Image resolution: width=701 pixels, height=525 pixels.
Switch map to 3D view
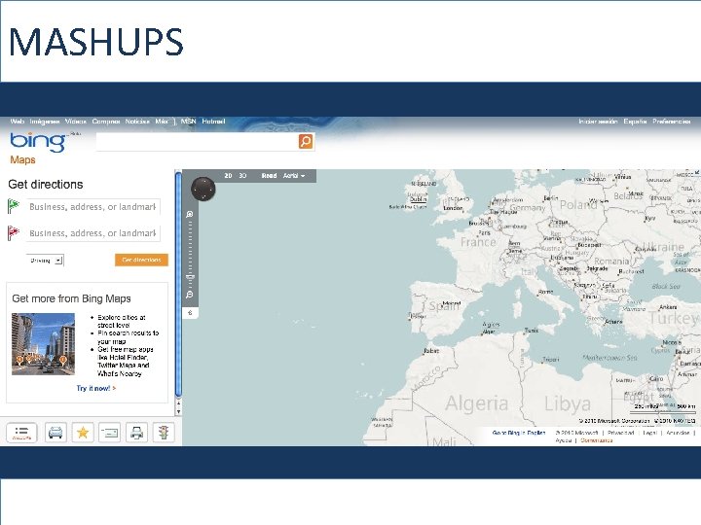[x=242, y=176]
